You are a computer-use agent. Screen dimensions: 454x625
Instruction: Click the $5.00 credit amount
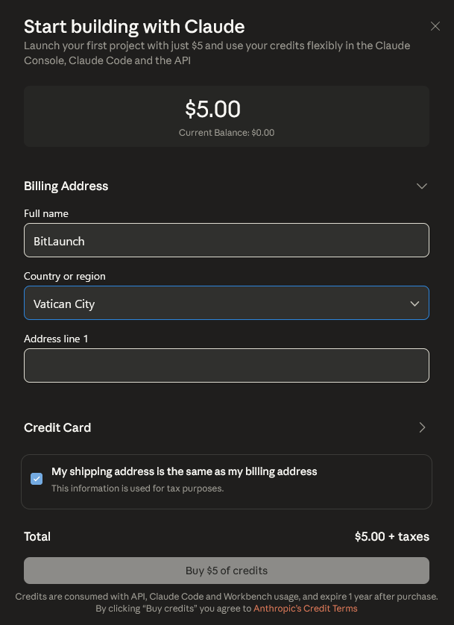[212, 110]
